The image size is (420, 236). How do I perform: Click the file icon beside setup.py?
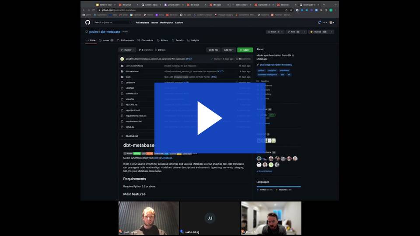pos(122,127)
